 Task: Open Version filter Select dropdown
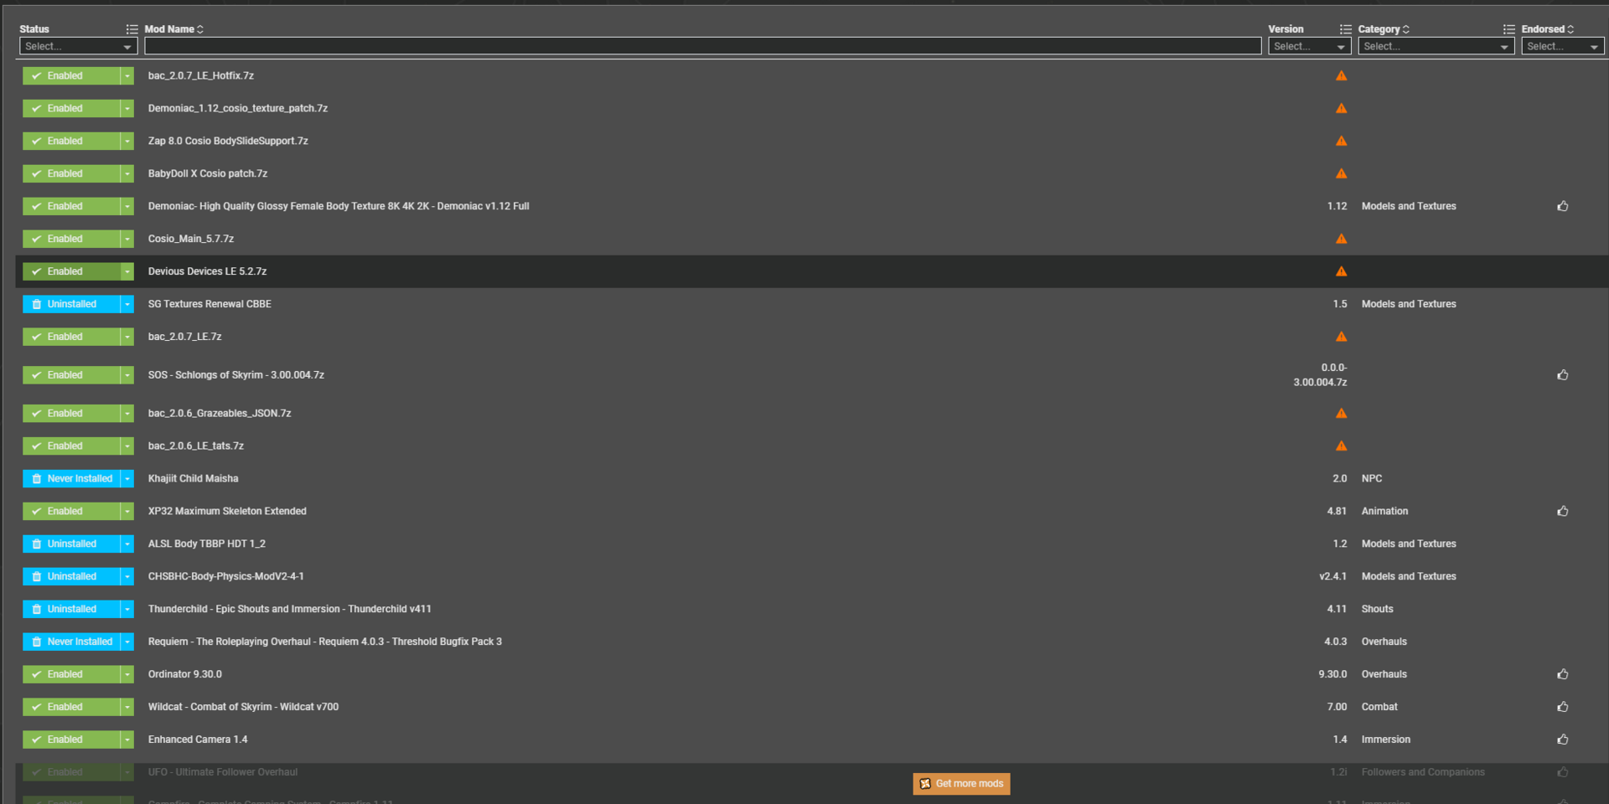[1309, 46]
